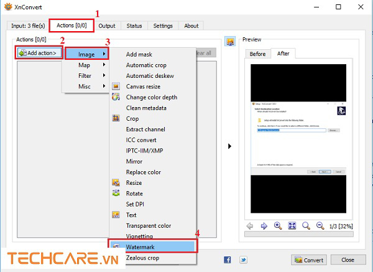Screen dimensions: 373x272
Task: Click the Convert button
Action: pyautogui.click(x=309, y=260)
